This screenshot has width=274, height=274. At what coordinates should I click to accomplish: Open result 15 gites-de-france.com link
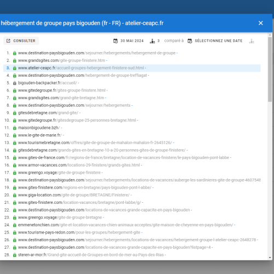123,158
